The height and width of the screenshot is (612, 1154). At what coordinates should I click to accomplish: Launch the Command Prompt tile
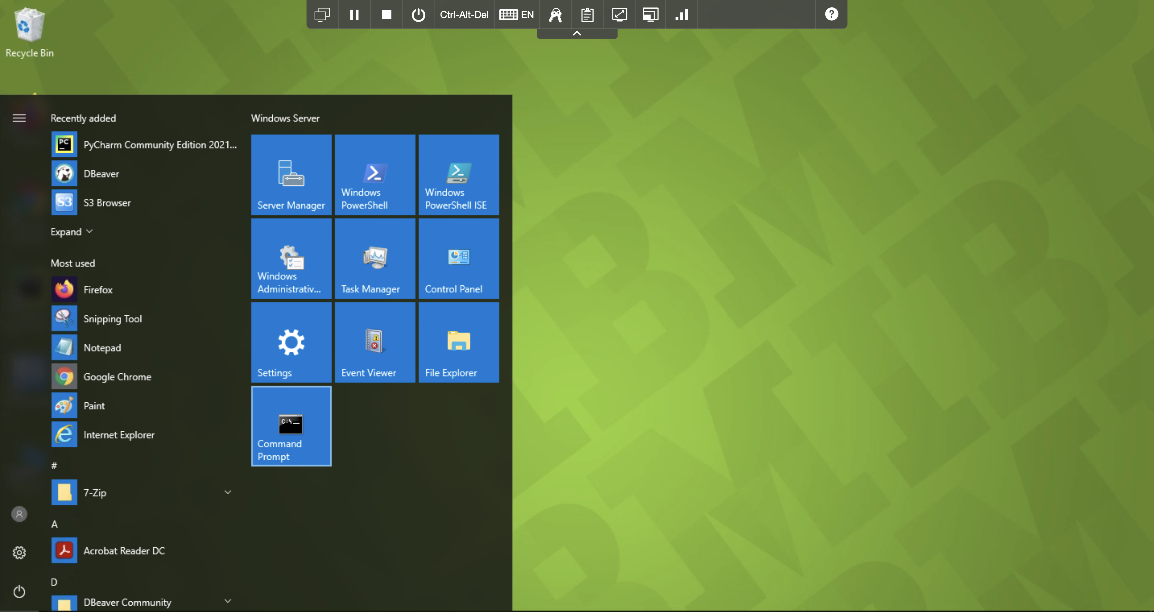[291, 426]
